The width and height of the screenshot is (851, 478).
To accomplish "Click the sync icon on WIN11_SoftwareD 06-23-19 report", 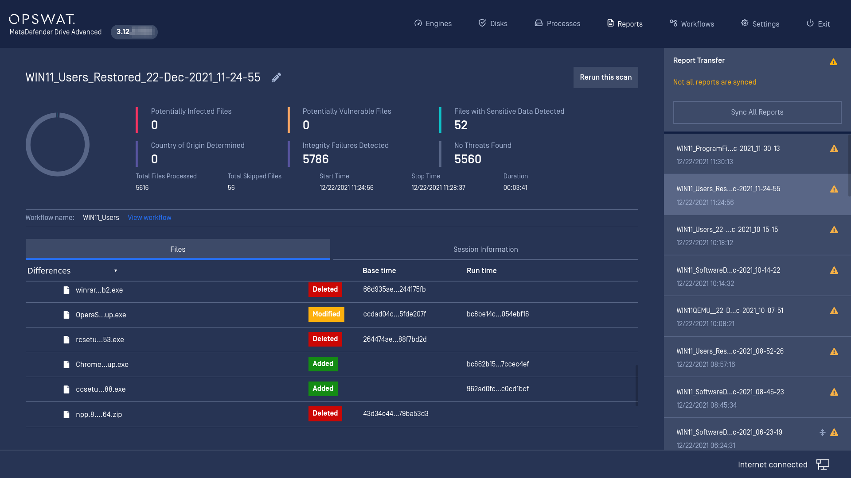I will tap(823, 432).
